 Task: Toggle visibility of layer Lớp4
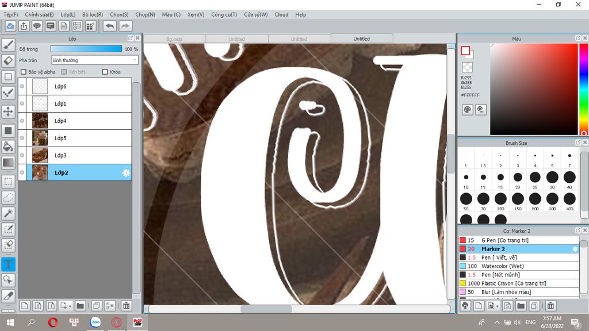click(22, 121)
